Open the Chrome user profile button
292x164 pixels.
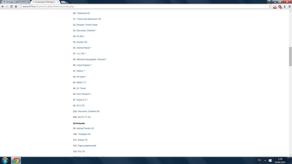coord(269,2)
